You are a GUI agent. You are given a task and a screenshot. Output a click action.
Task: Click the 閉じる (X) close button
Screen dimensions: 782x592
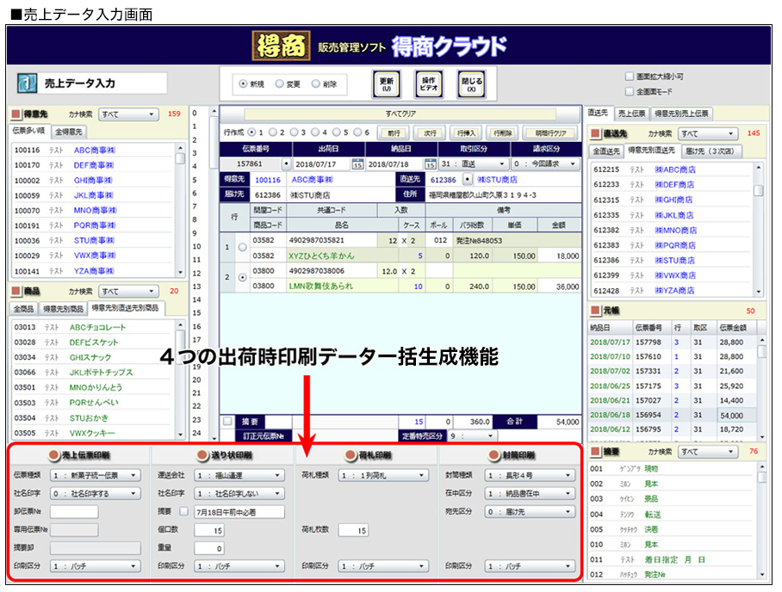click(x=471, y=83)
